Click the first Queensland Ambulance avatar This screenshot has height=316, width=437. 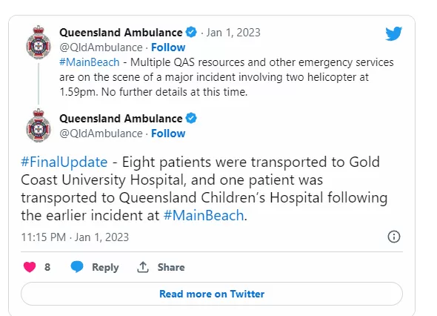(39, 42)
